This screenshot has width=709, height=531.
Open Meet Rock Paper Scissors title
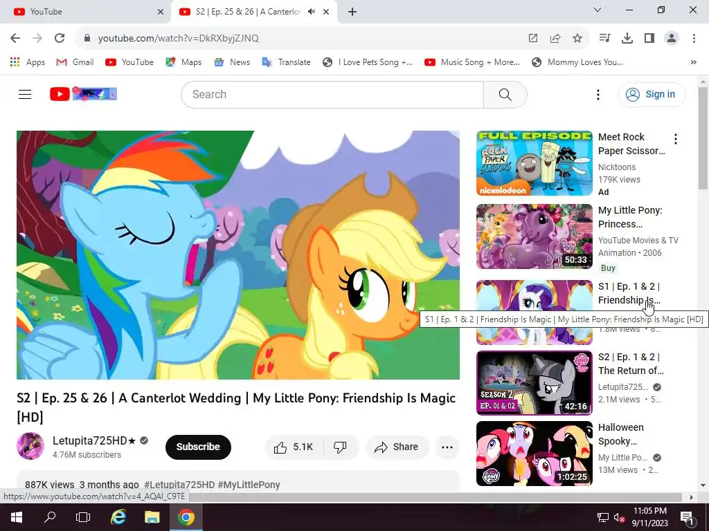pos(631,144)
